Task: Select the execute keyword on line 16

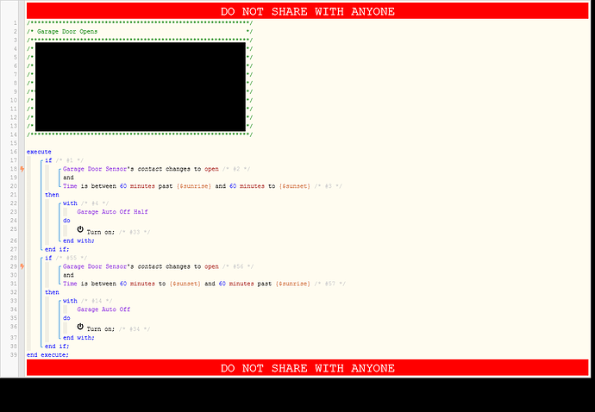Action: (39, 151)
